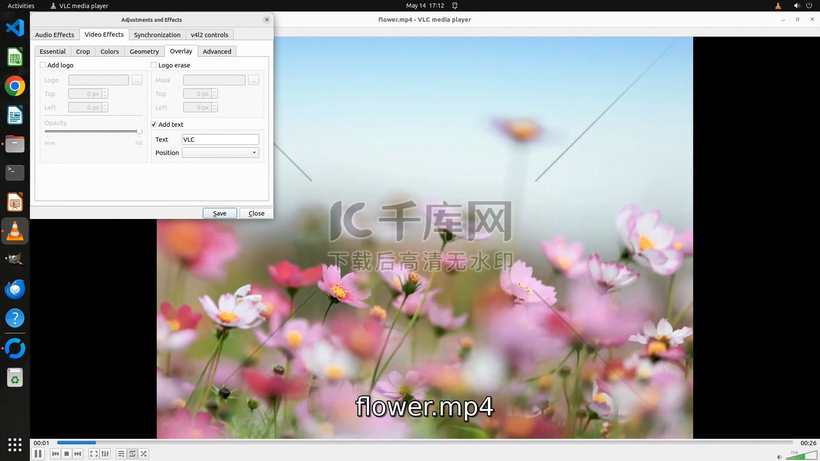Enable random shuffle playback

coord(144,454)
